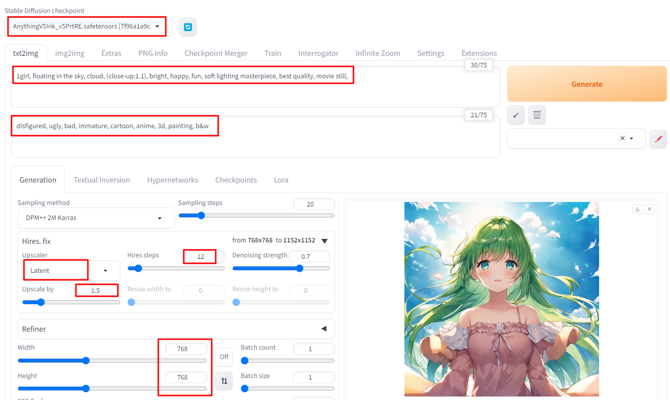This screenshot has width=670, height=400.
Task: Adjust the Width slider
Action: (x=112, y=361)
